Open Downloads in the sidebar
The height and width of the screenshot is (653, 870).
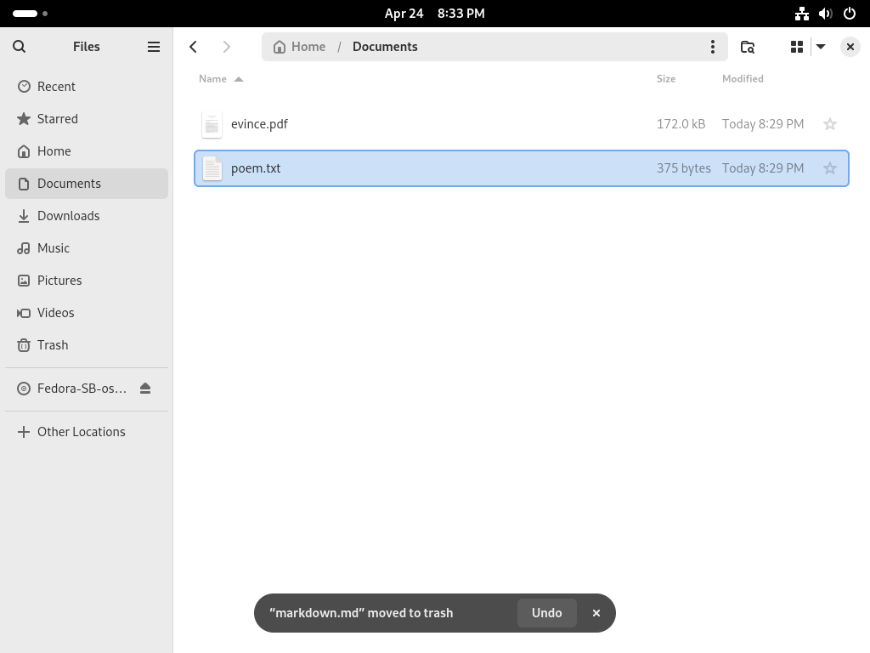[87, 216]
